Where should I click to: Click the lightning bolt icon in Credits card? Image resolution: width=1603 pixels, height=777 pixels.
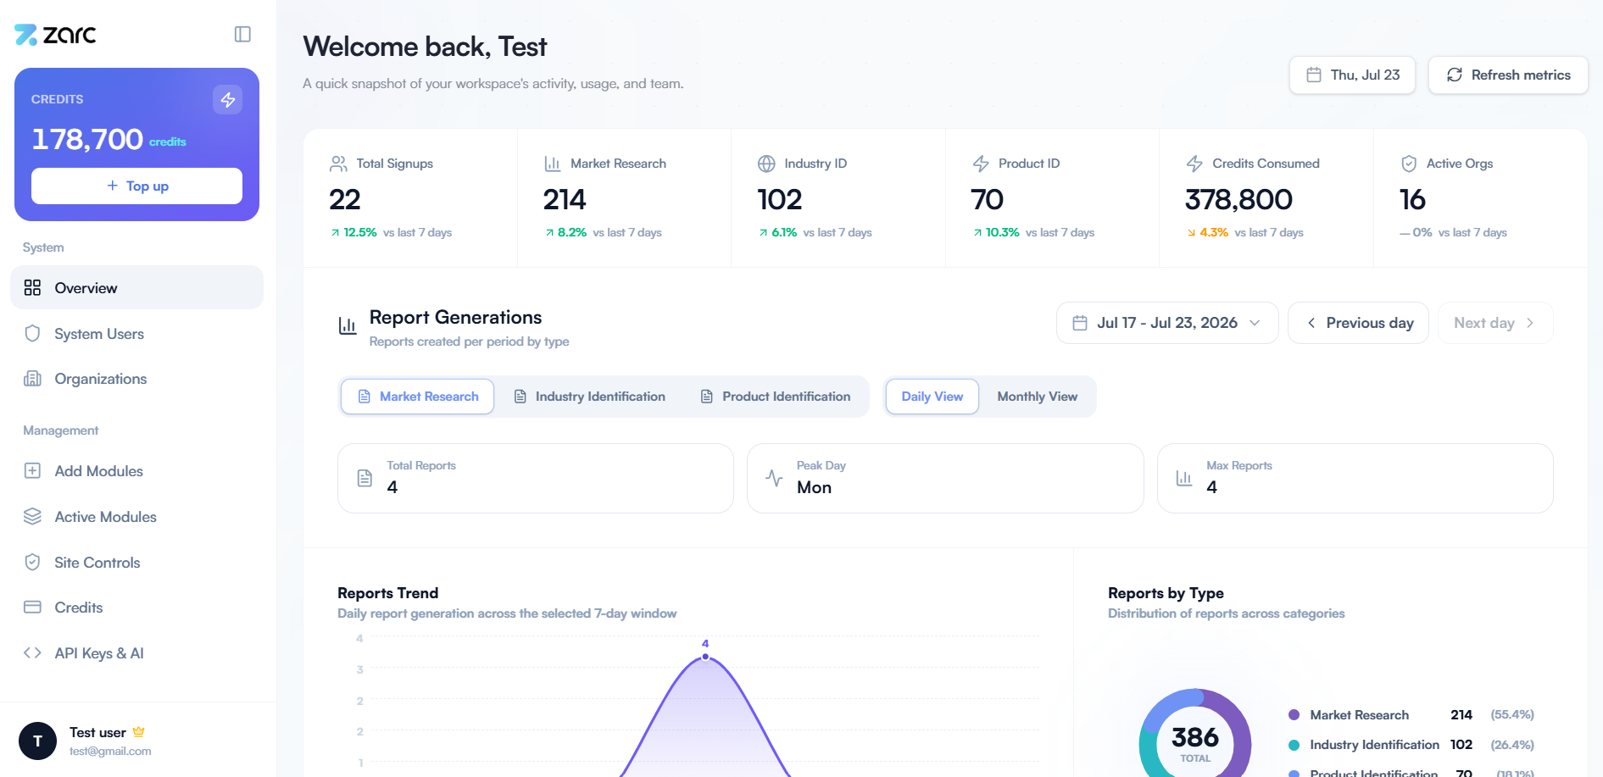coord(227,99)
